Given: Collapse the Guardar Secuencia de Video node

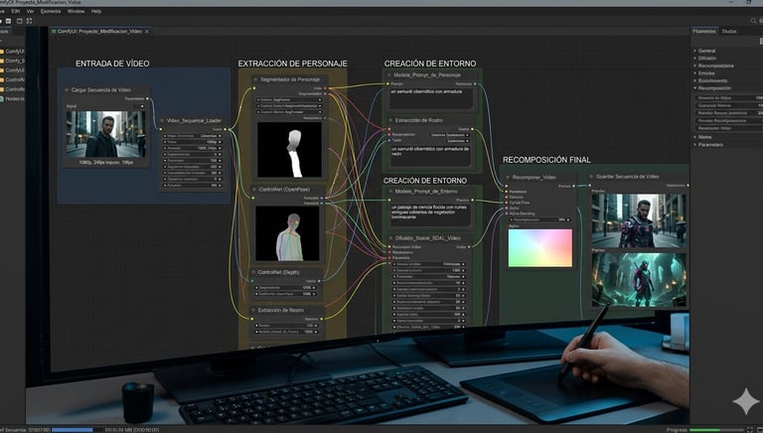Looking at the screenshot, I should point(592,177).
